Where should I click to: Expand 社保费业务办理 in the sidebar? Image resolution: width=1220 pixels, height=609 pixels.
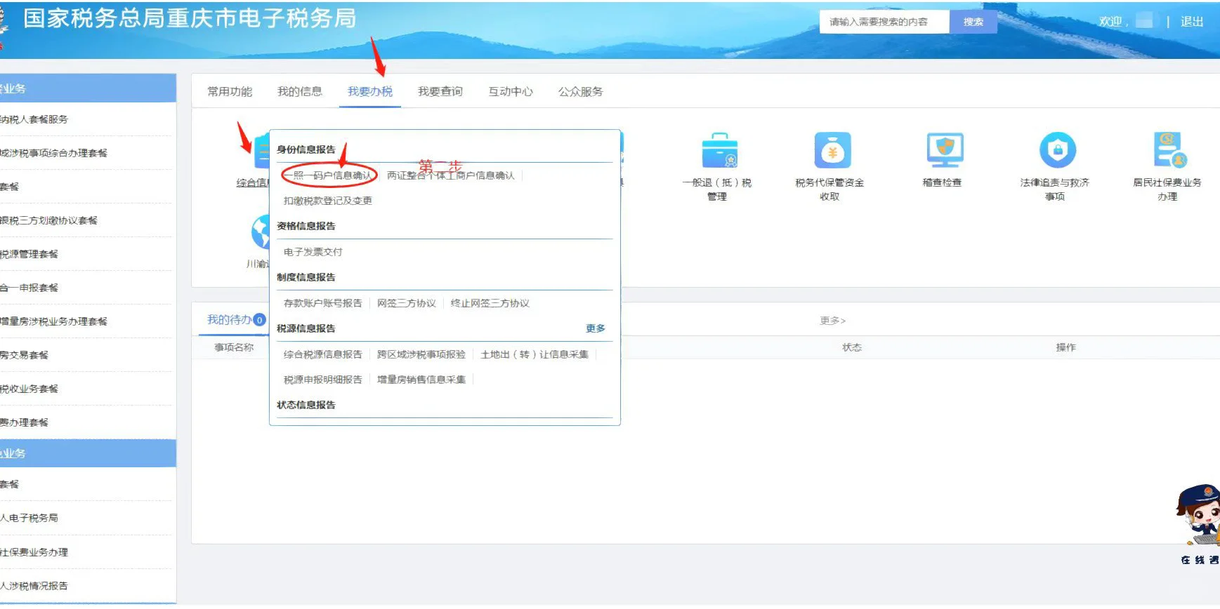(35, 552)
